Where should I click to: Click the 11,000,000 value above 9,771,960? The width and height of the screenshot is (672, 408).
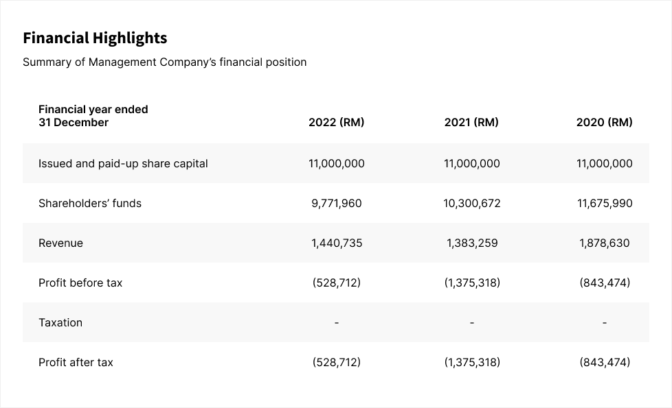click(336, 164)
